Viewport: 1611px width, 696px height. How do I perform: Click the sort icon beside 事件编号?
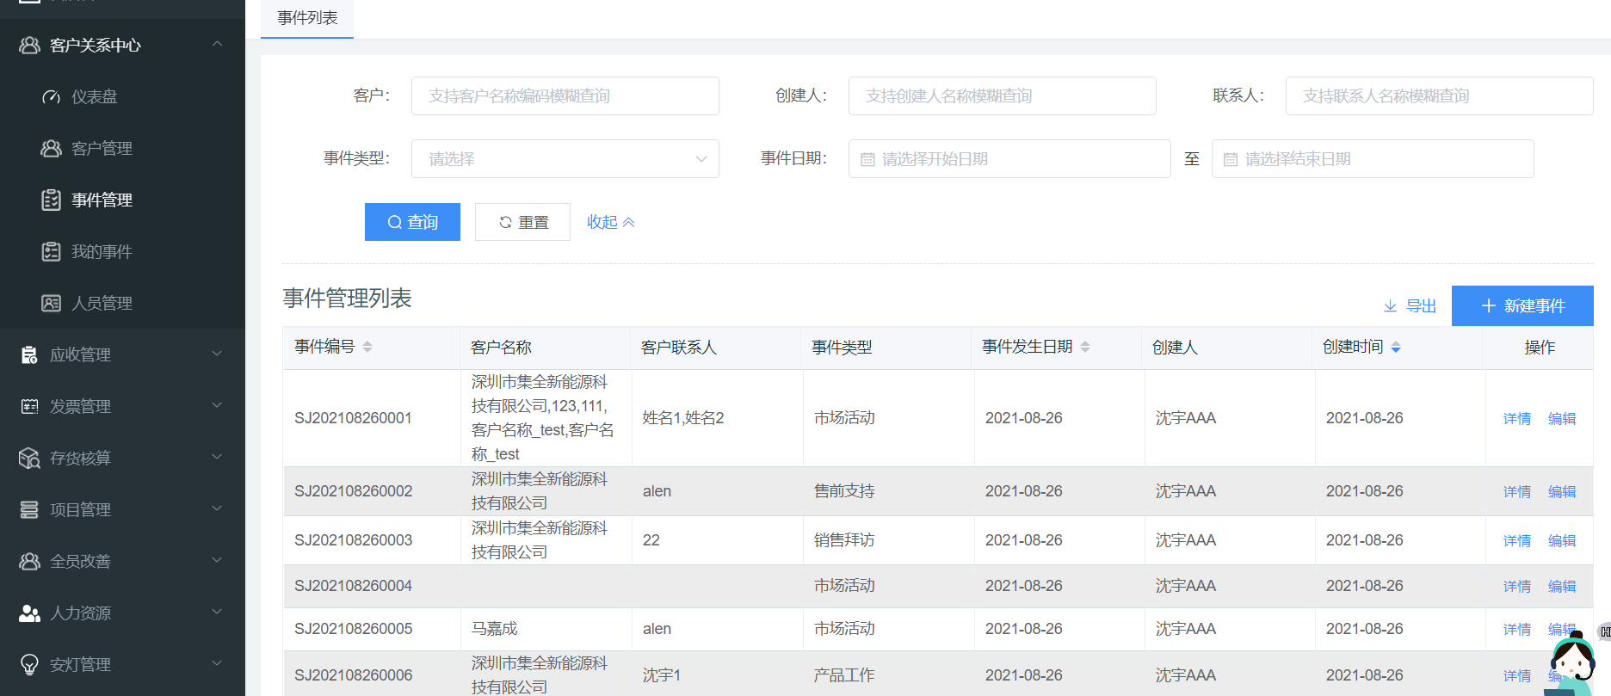click(367, 347)
